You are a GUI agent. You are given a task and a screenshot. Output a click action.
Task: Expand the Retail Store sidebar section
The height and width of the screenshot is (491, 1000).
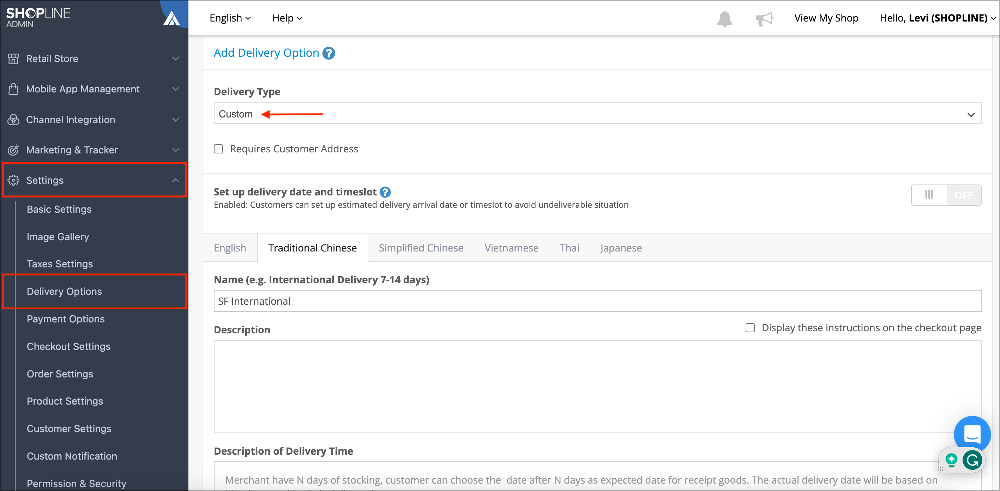pos(94,59)
